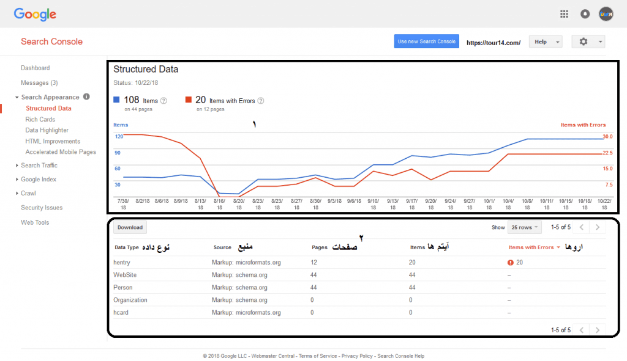
Task: Click the red error icon in hentry row
Action: pos(511,263)
